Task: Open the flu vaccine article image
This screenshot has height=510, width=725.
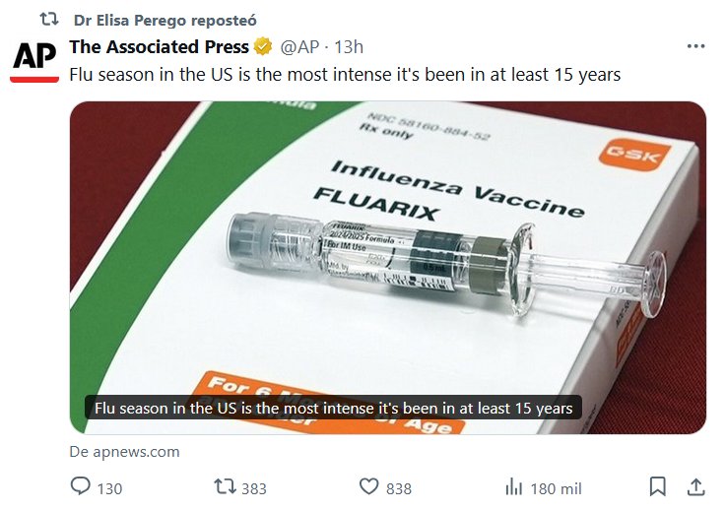Action: (387, 246)
